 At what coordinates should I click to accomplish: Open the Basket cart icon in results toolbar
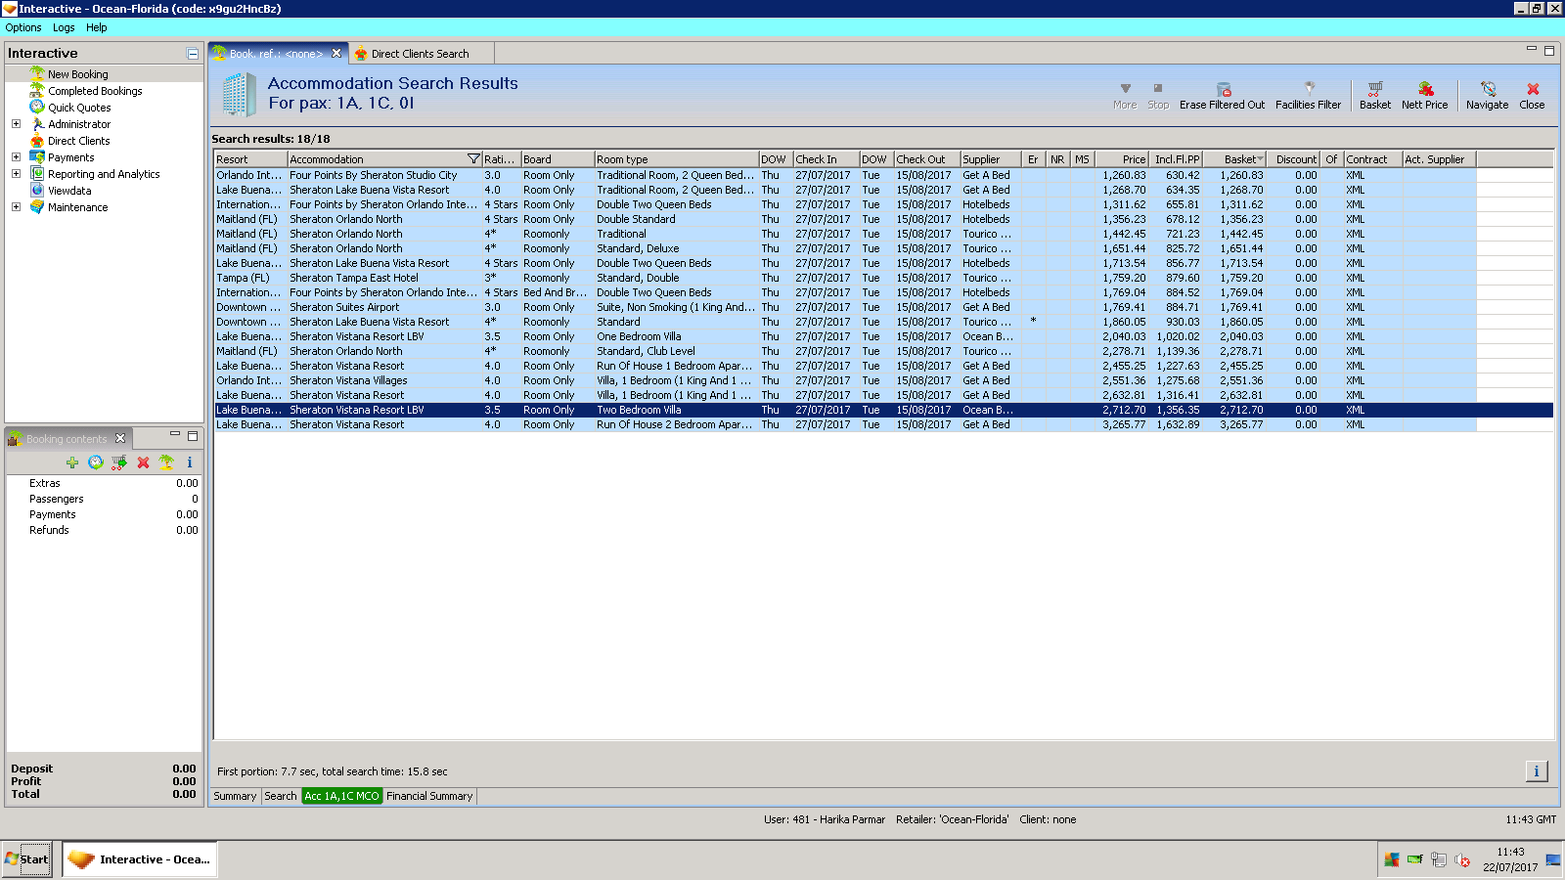(x=1375, y=89)
